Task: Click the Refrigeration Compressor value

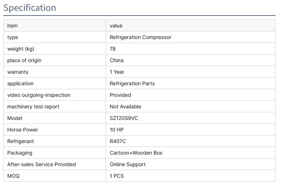Action: (140, 37)
